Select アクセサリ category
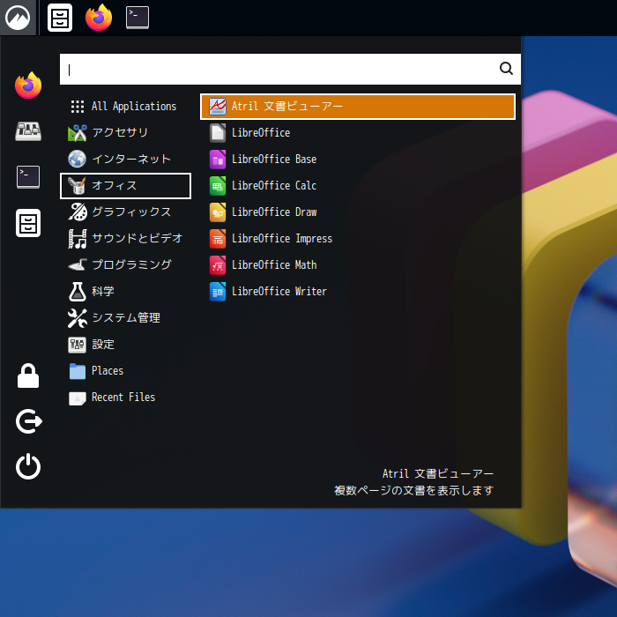Screen dimensions: 617x617 pos(125,132)
